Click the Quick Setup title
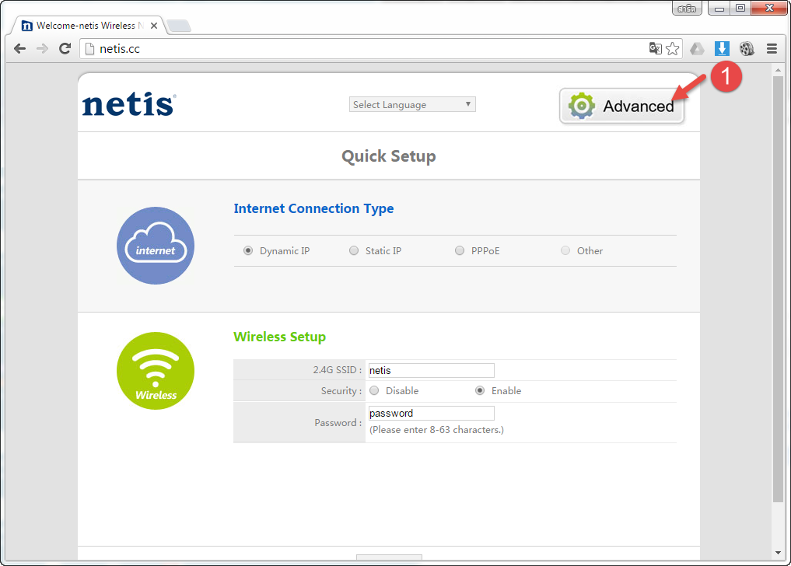This screenshot has width=791, height=566. pos(389,155)
